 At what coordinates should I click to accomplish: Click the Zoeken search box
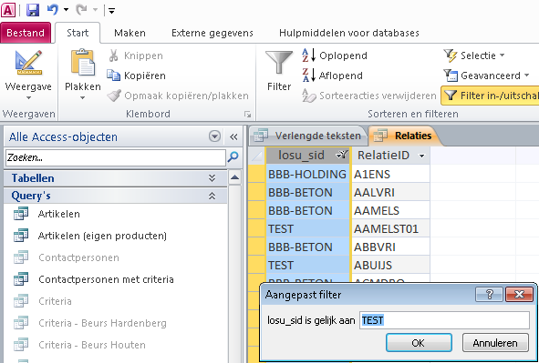(x=116, y=157)
